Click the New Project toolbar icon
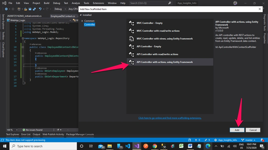 pyautogui.click(x=19, y=9)
